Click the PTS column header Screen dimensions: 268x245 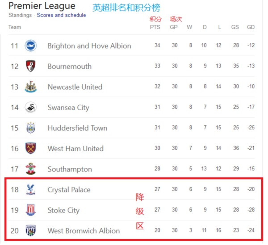pyautogui.click(x=155, y=27)
